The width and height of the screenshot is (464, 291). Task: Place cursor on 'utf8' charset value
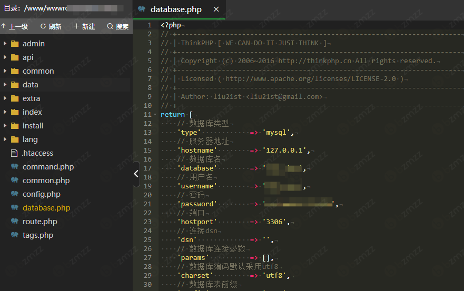pos(274,275)
